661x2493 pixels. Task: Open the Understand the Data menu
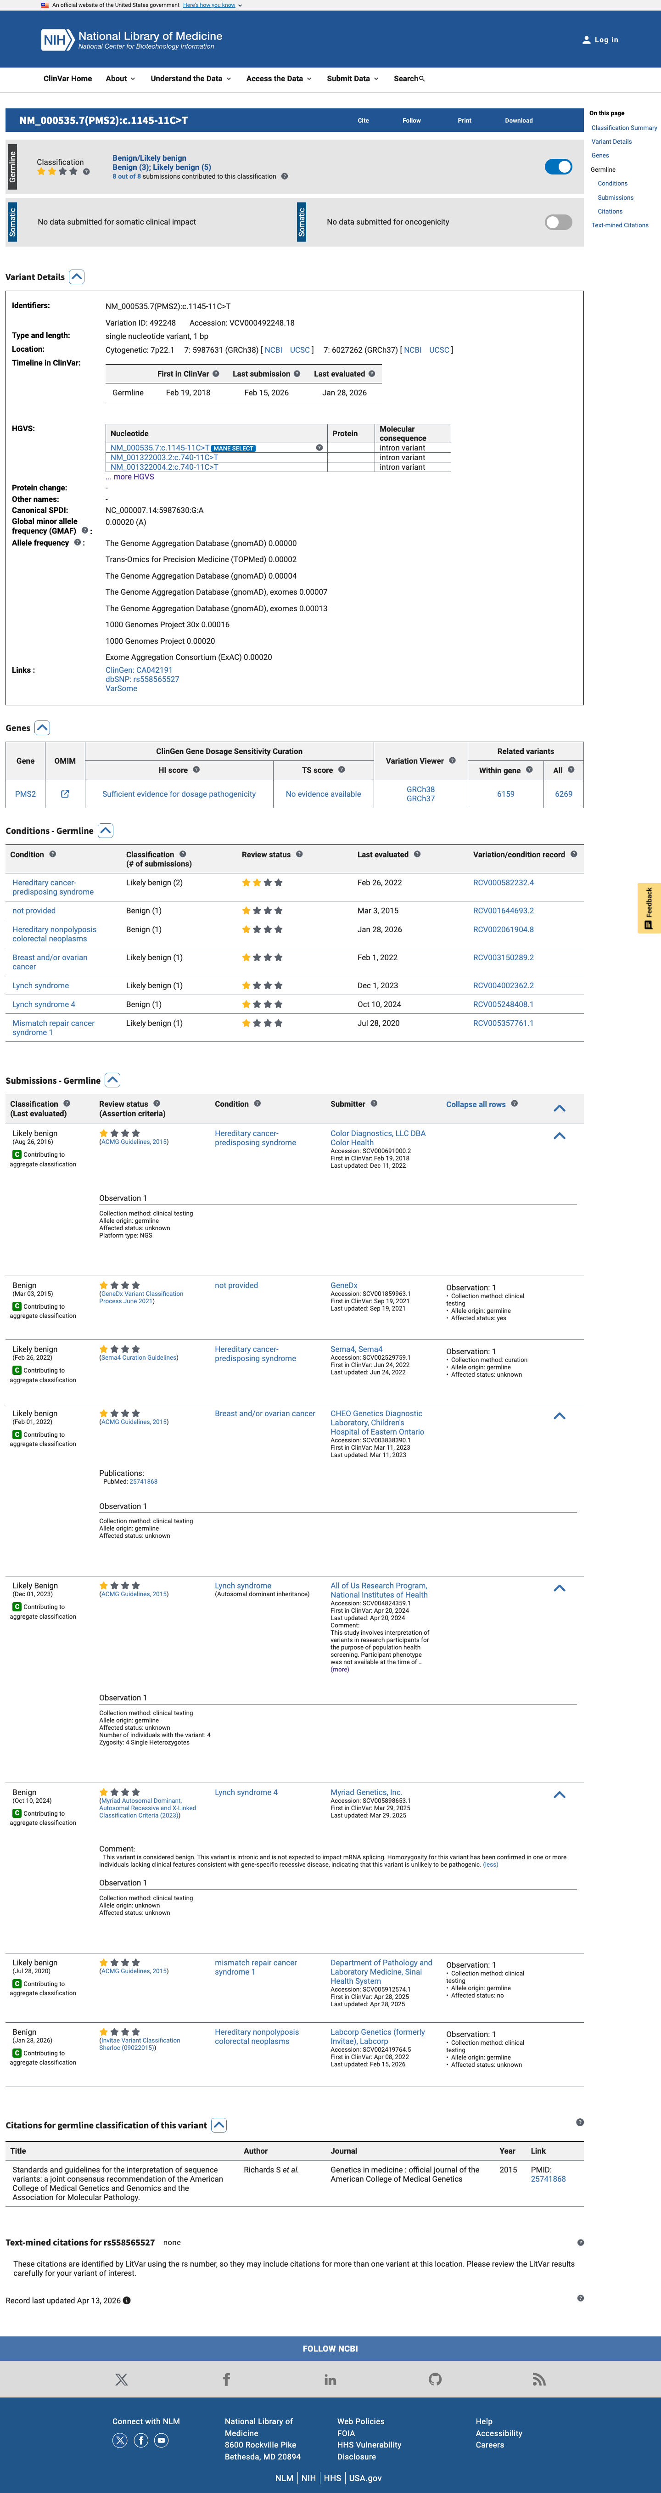[190, 79]
